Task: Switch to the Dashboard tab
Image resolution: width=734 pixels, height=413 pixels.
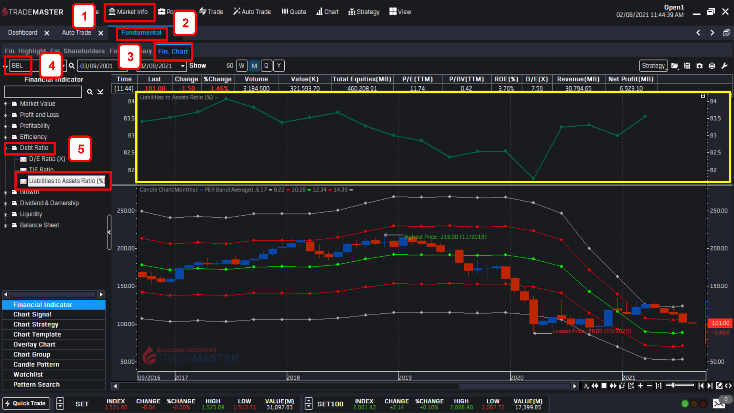Action: [x=23, y=33]
